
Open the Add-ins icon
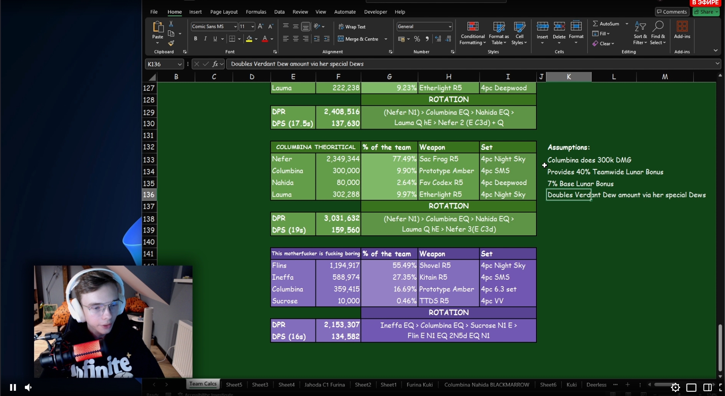coord(682,27)
